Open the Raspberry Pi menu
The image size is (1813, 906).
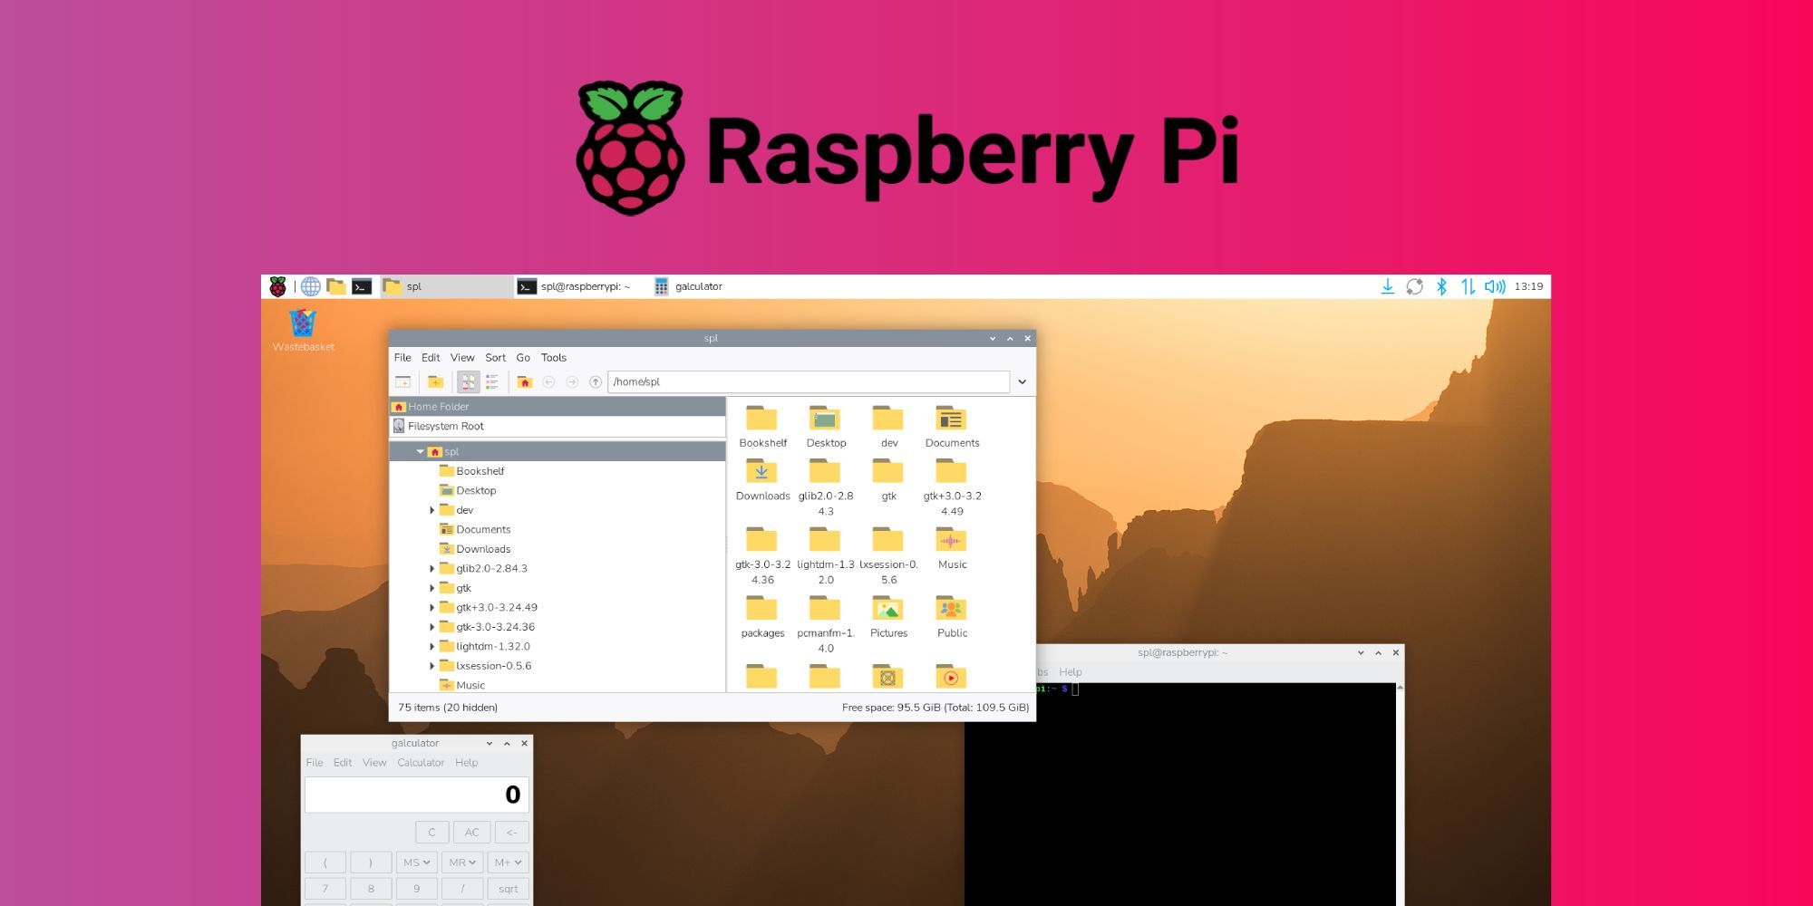click(276, 286)
